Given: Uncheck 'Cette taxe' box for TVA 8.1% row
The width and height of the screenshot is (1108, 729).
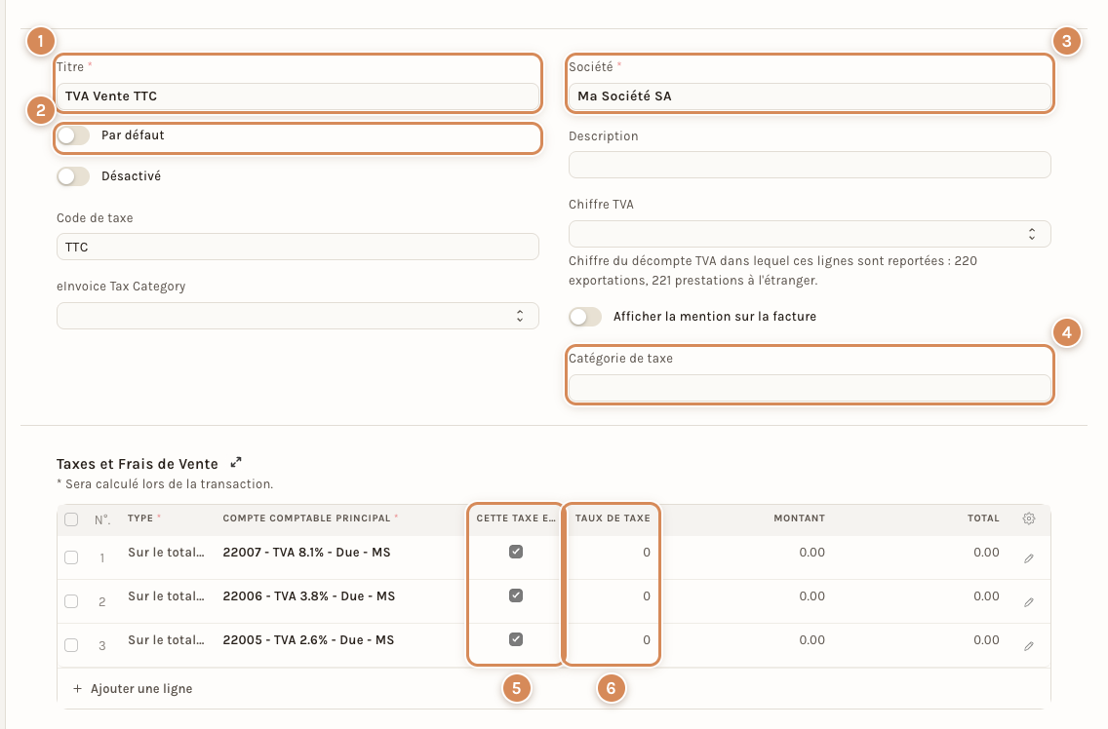Looking at the screenshot, I should 516,552.
